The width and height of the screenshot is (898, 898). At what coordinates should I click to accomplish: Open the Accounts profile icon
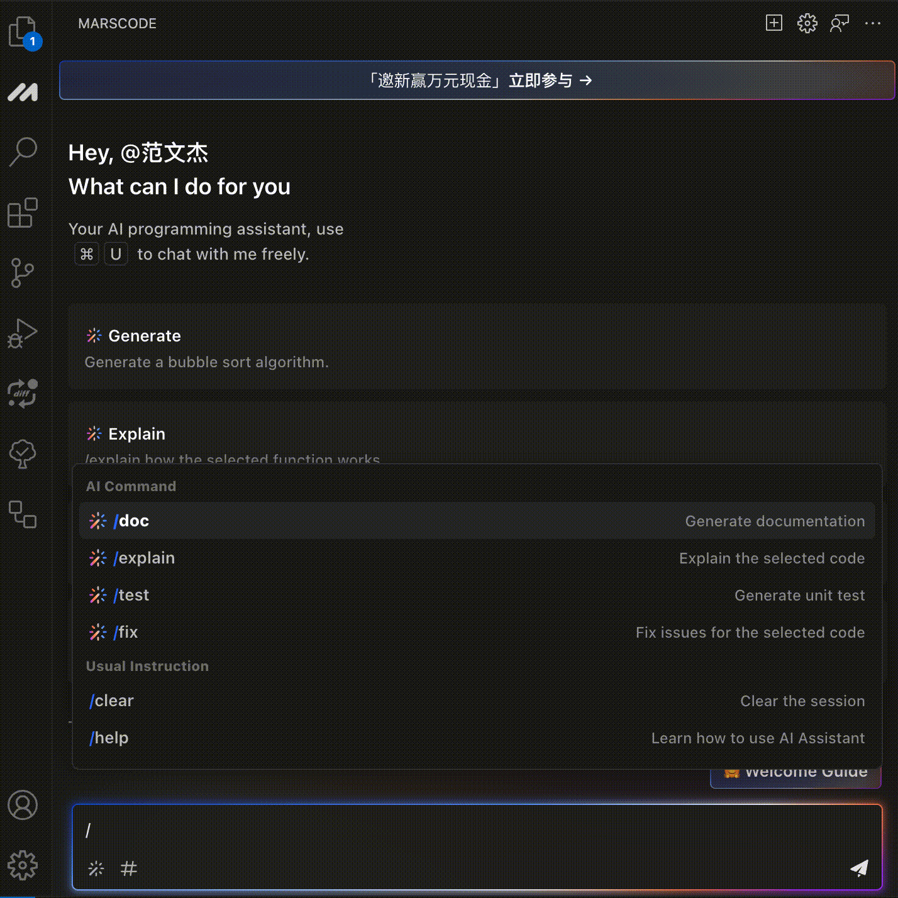tap(23, 805)
